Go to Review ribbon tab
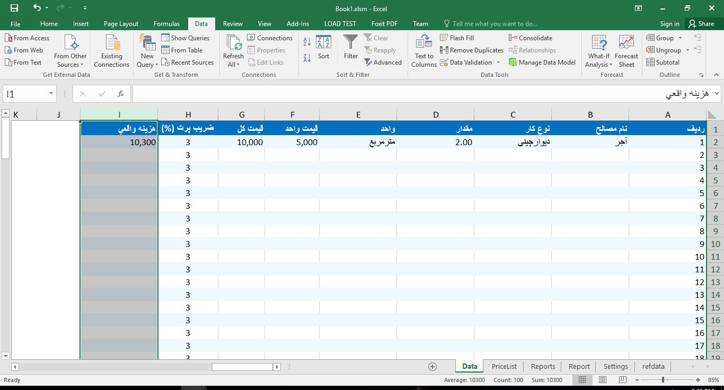724x390 pixels. [233, 24]
